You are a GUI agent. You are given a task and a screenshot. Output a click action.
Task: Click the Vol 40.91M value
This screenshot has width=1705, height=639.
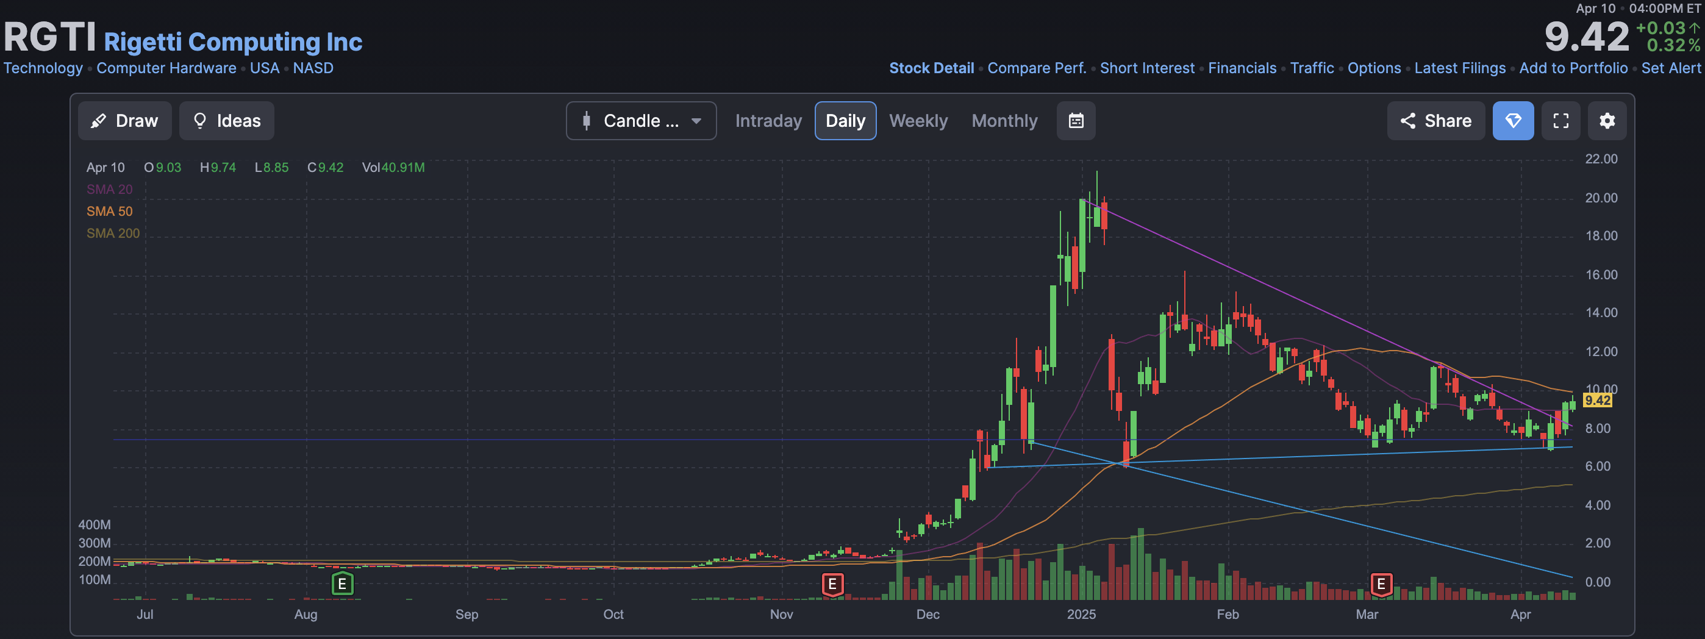[x=393, y=167]
